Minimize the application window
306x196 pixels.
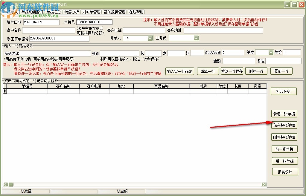(x=287, y=4)
